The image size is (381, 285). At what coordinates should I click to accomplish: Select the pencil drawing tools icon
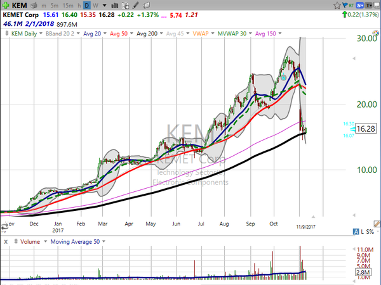(136, 5)
